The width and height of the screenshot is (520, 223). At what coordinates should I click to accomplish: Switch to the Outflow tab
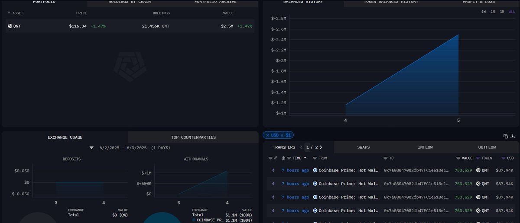coord(487,147)
